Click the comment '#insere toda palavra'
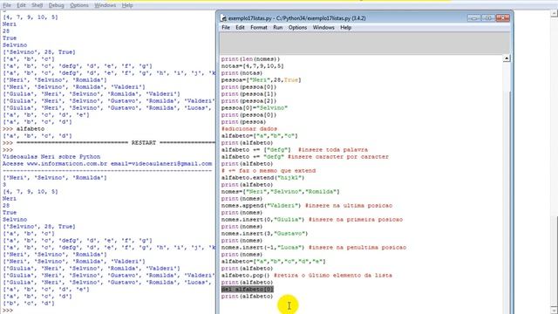Image resolution: width=558 pixels, height=314 pixels. [x=333, y=149]
